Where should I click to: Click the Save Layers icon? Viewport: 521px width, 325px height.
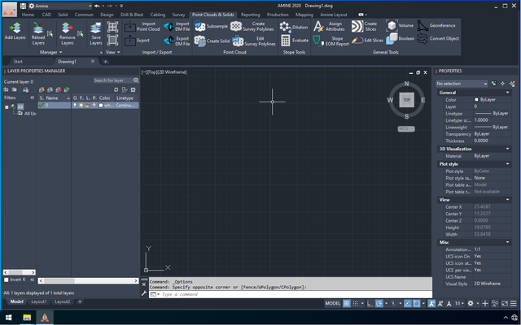(x=96, y=28)
